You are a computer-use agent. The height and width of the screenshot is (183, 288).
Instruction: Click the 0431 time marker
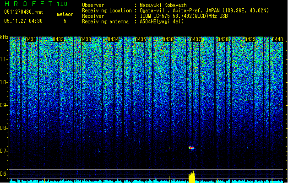pos(31,39)
